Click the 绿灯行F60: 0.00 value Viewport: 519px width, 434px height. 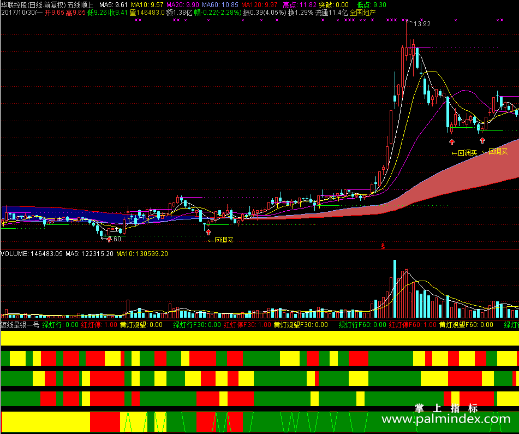pos(362,325)
